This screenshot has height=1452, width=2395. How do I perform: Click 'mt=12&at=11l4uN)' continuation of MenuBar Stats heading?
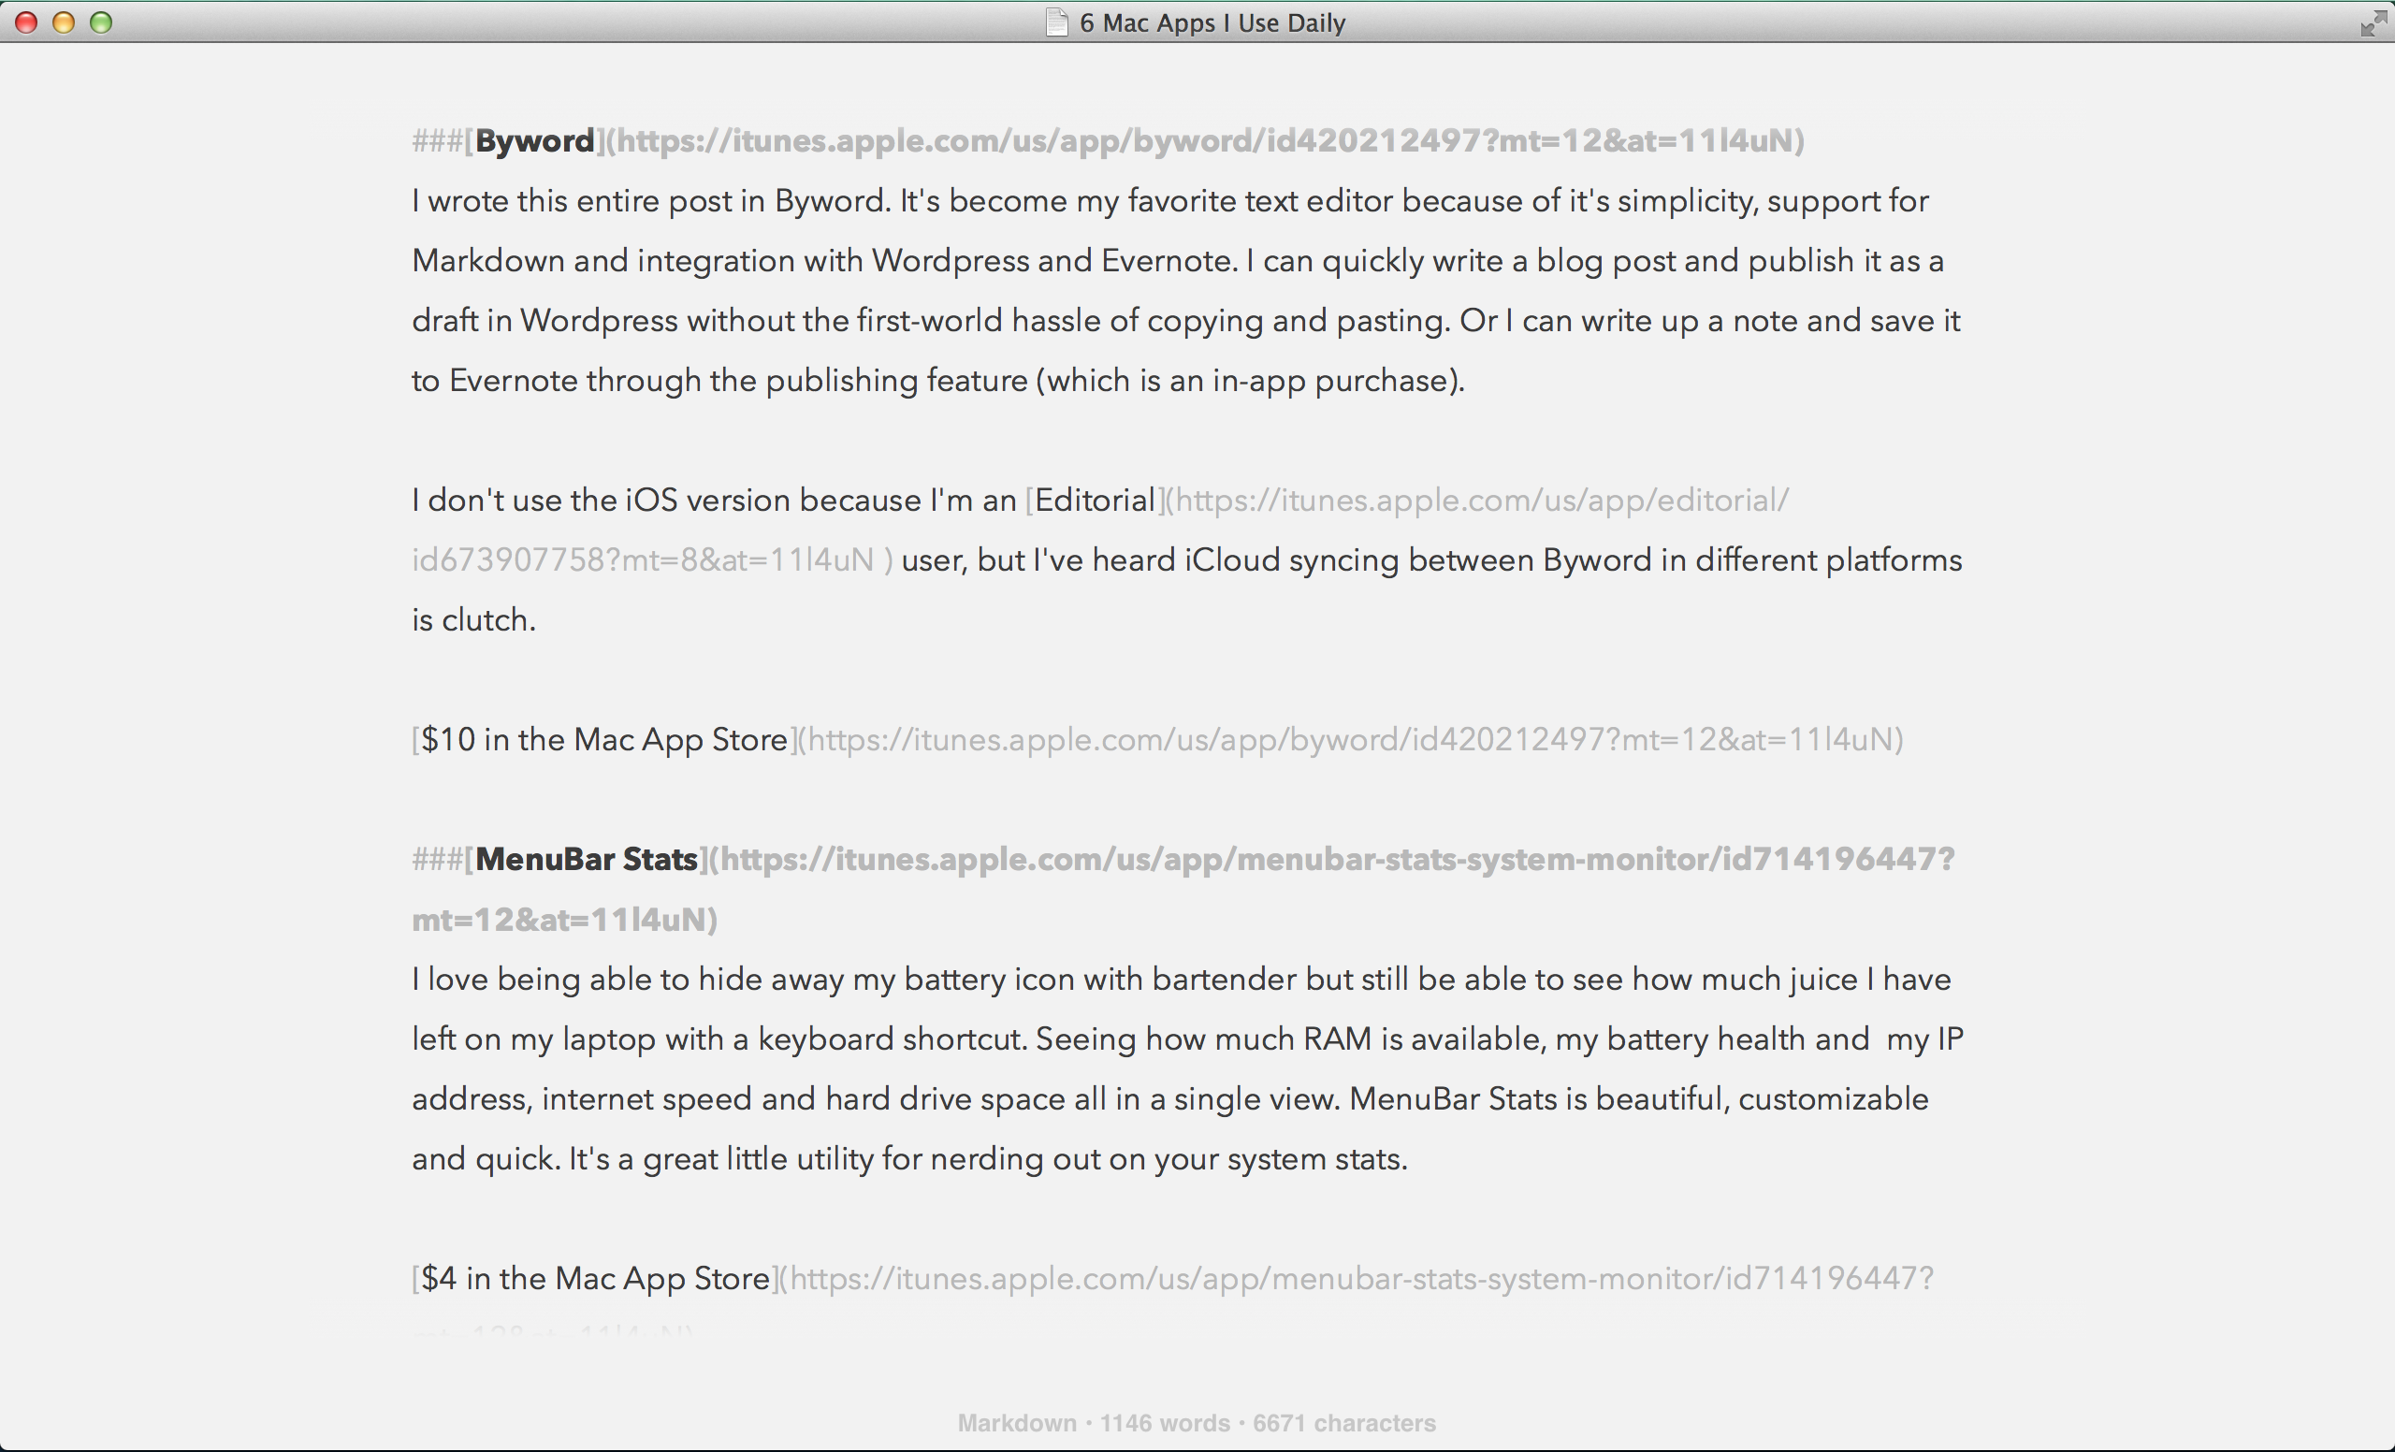pyautogui.click(x=565, y=921)
